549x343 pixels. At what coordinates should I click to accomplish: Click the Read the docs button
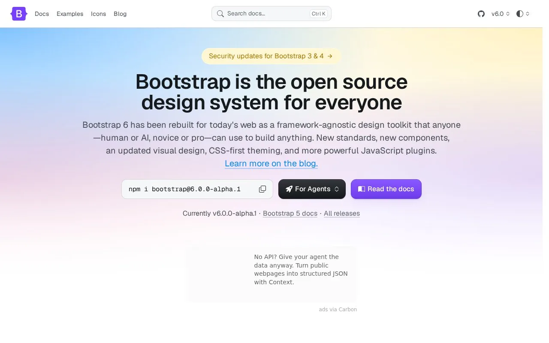(386, 189)
